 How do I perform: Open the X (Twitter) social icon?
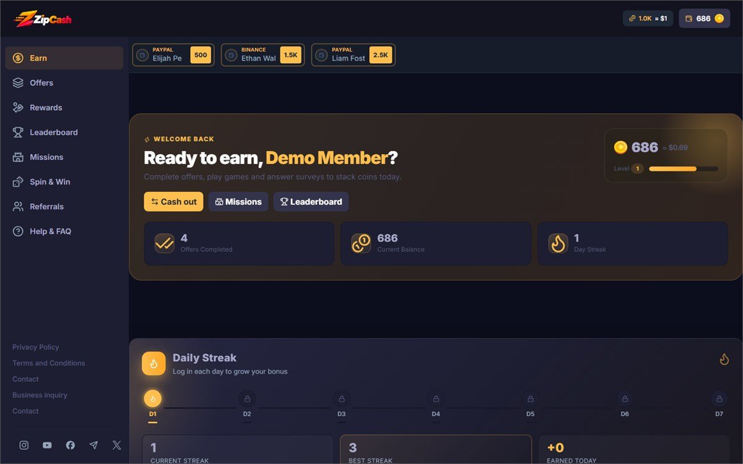(117, 445)
